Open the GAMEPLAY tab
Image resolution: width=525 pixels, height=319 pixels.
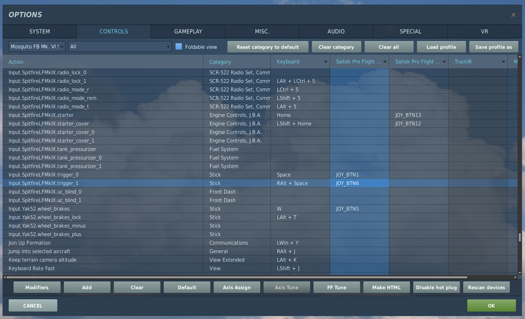tap(187, 31)
